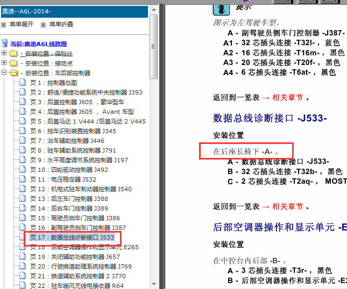Open 页 7 泊车辅助控制器 J446
This screenshot has width=347, height=289.
67,141
